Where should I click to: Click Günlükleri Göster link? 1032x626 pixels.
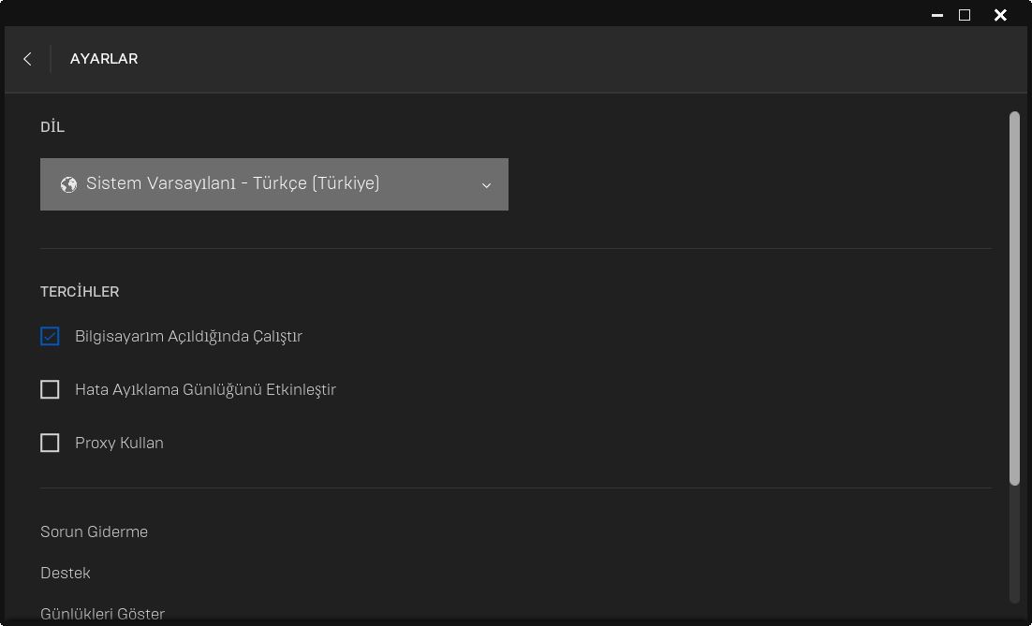pyautogui.click(x=103, y=614)
